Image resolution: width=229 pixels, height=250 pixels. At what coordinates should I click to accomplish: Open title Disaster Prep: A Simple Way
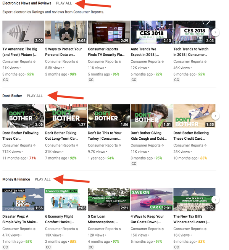(20, 219)
